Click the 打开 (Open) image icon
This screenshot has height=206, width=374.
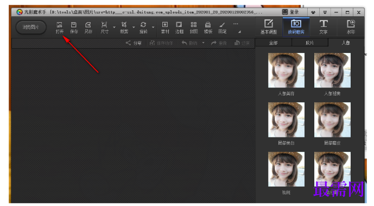[59, 25]
